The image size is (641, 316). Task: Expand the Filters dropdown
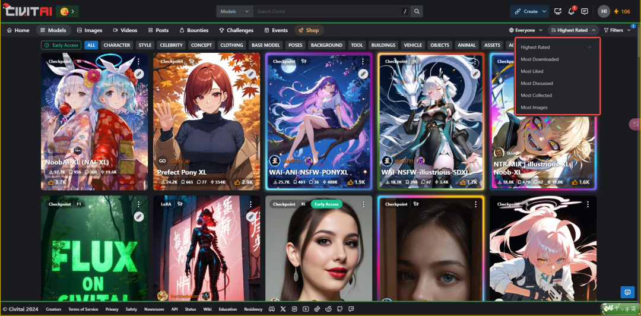(x=616, y=30)
